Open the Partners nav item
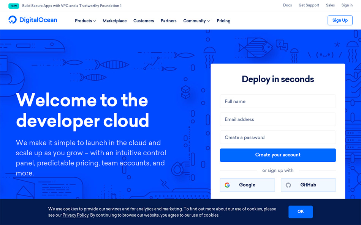Viewport: 361px width, 225px height. (168, 21)
